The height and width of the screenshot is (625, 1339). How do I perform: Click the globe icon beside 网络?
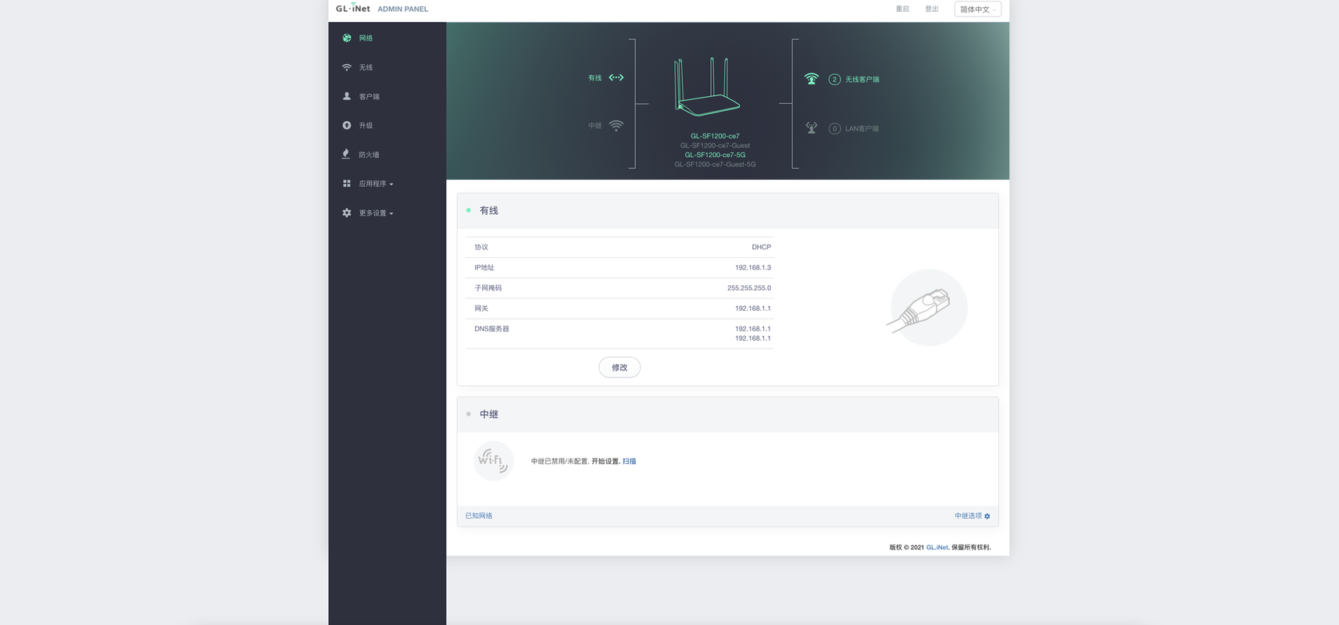coord(347,37)
